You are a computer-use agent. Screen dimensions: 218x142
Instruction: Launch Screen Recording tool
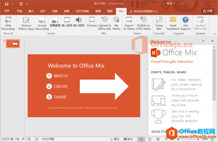[42, 23]
